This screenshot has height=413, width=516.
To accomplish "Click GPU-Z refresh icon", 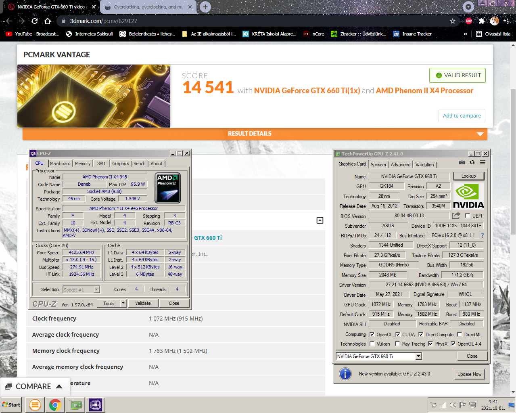I will tap(472, 162).
